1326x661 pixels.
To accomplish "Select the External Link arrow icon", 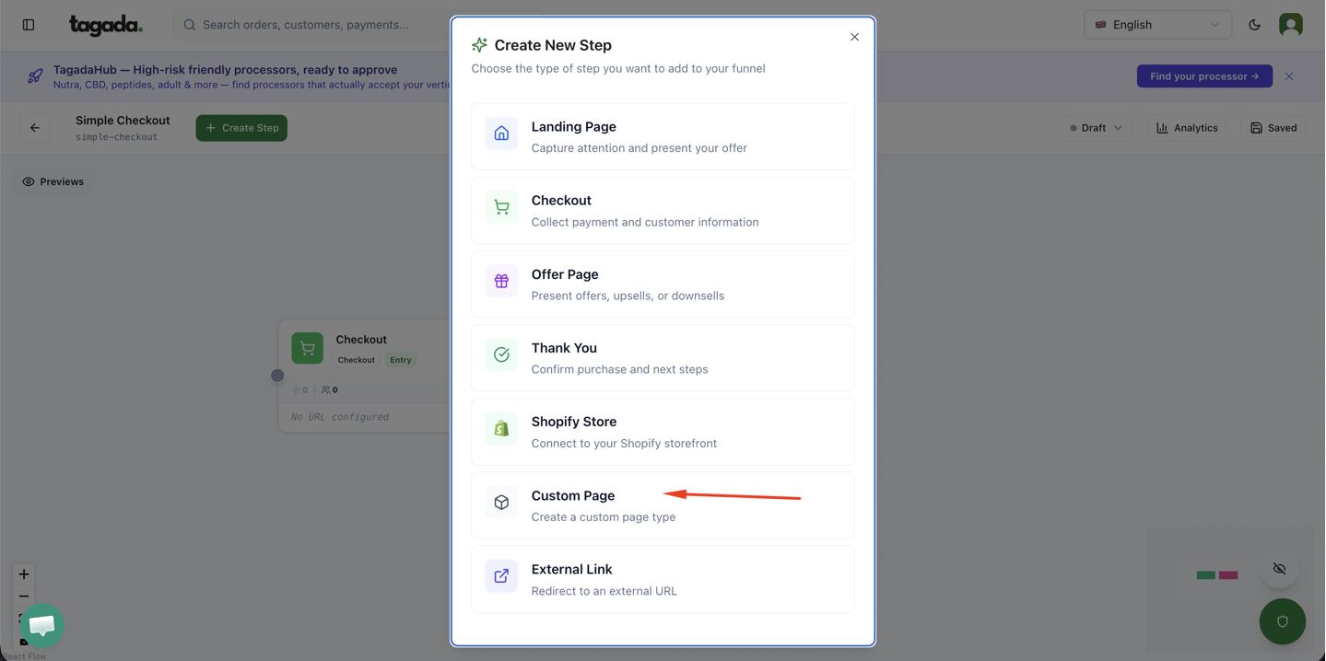I will (501, 575).
